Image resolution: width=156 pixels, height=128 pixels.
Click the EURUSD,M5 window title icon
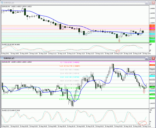tap(2, 58)
